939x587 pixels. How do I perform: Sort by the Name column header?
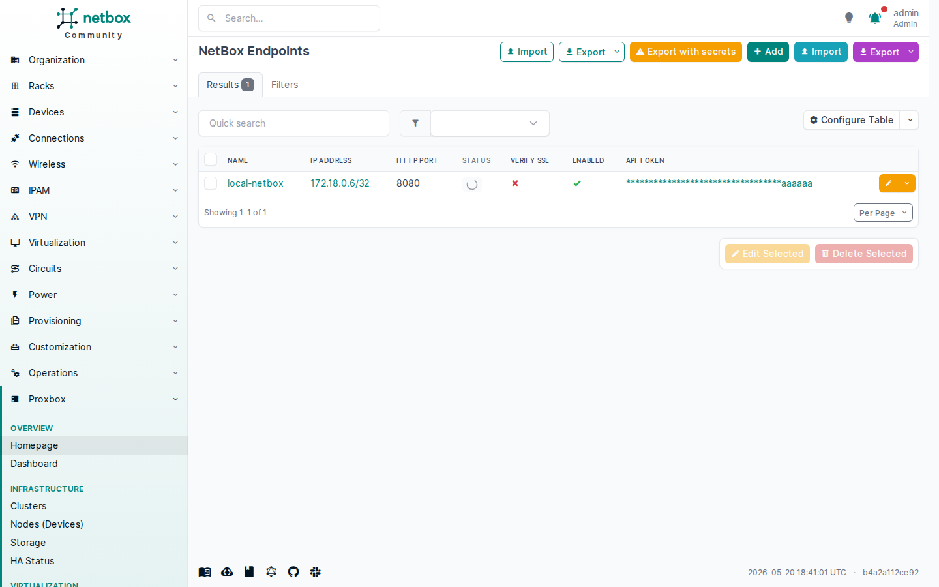pyautogui.click(x=237, y=160)
